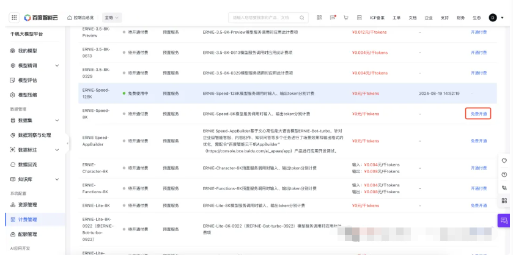Click the user avatar D
This screenshot has height=255, width=513.
tap(493, 18)
